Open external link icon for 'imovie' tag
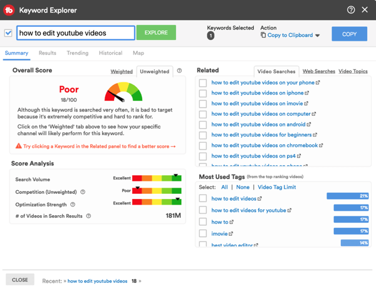376x289 pixels. click(231, 234)
